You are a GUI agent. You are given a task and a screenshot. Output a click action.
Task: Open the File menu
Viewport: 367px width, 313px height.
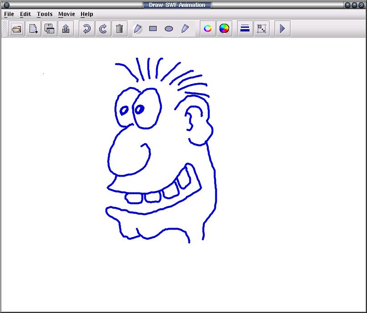9,14
